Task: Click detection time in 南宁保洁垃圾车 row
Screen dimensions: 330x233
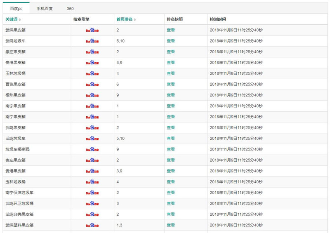Action: click(x=236, y=193)
